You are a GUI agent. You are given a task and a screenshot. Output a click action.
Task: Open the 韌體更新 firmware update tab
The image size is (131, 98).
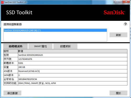[65, 46]
